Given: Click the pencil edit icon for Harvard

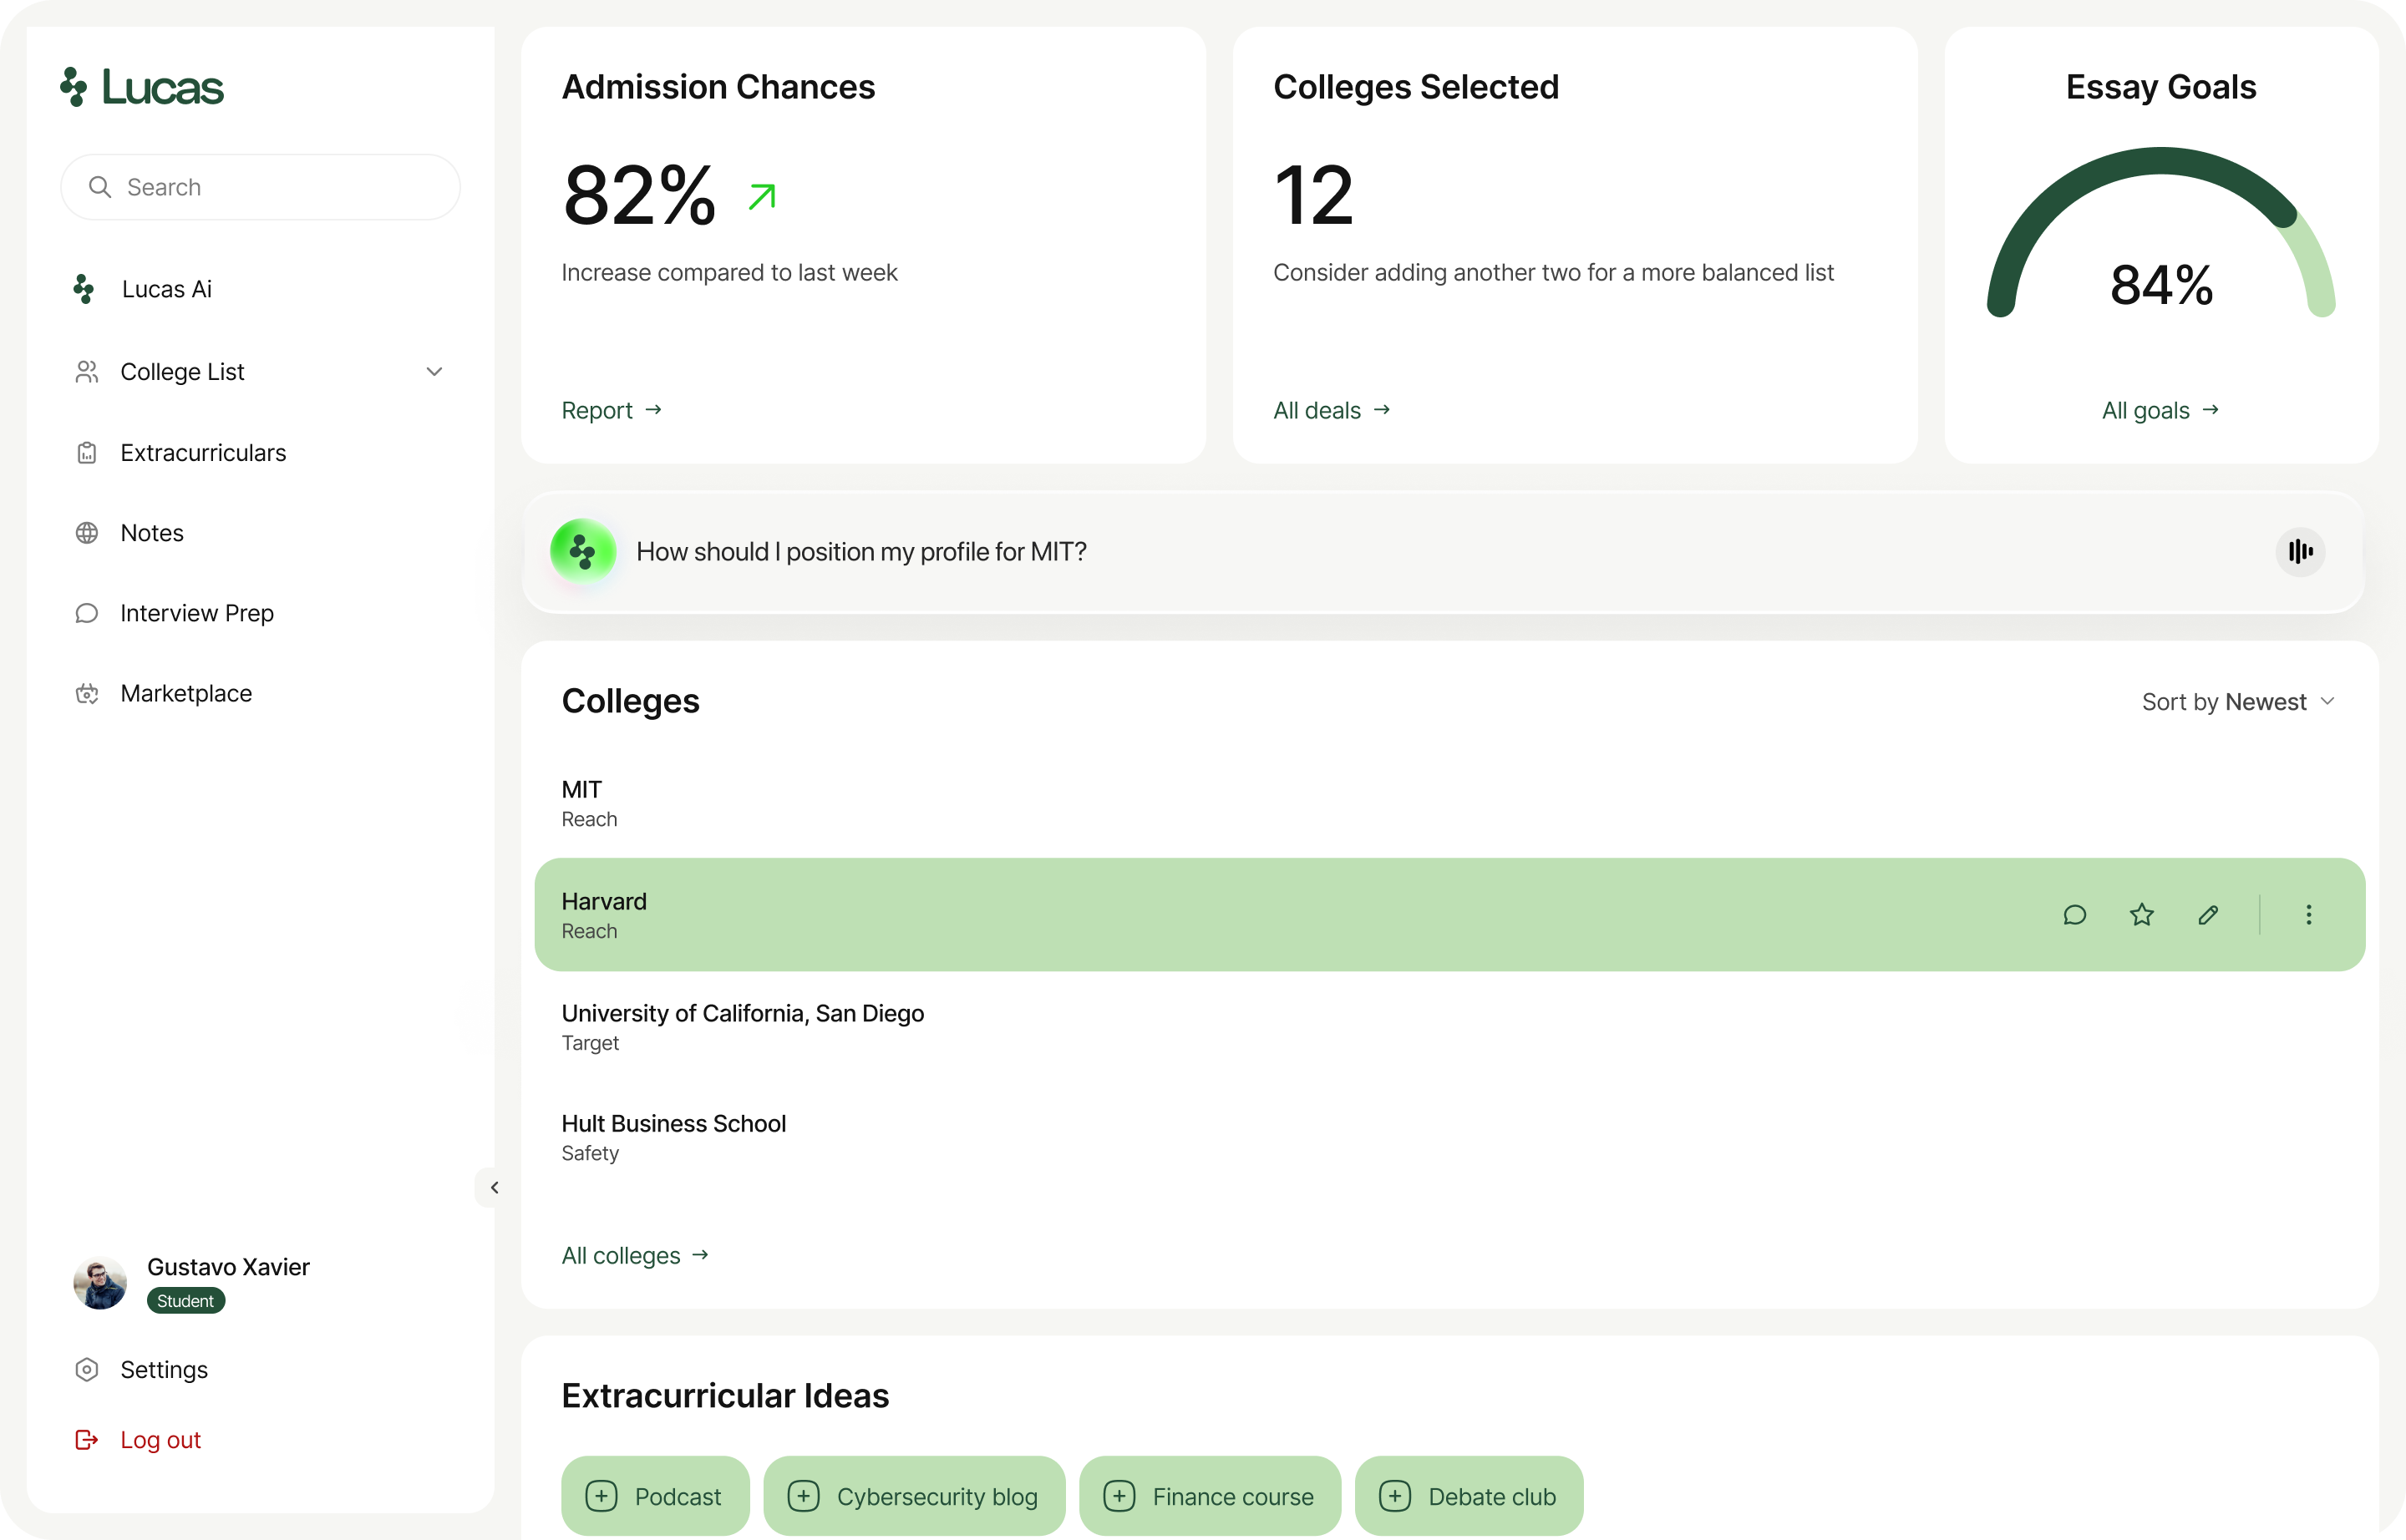Looking at the screenshot, I should tap(2208, 915).
